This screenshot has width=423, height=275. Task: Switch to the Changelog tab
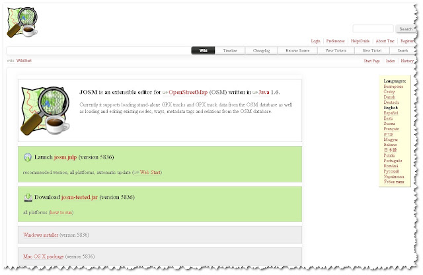click(x=261, y=50)
